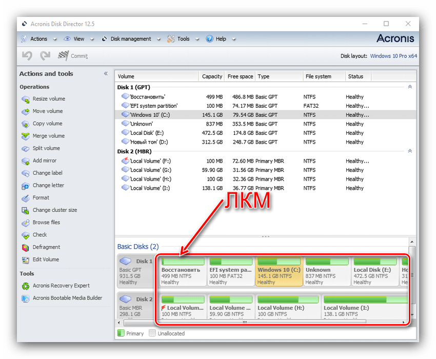
Task: Click the Format operation icon
Action: pyautogui.click(x=26, y=198)
